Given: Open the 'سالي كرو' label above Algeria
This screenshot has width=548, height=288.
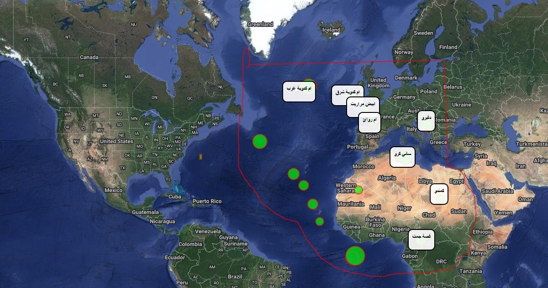Looking at the screenshot, I should (402, 157).
